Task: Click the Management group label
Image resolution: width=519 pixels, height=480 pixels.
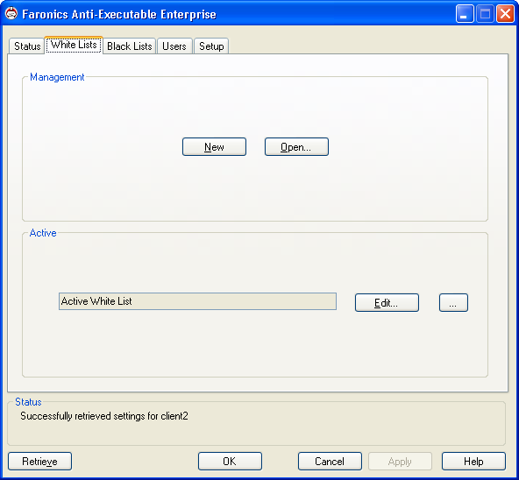Action: 57,77
